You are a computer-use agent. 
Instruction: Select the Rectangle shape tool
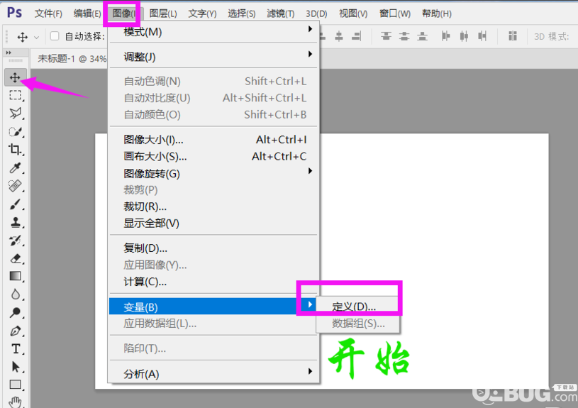[x=15, y=385]
